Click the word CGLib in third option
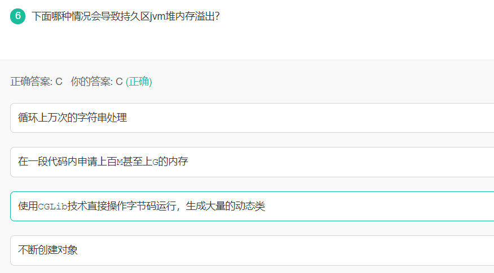This screenshot has height=273, width=494. (52, 207)
